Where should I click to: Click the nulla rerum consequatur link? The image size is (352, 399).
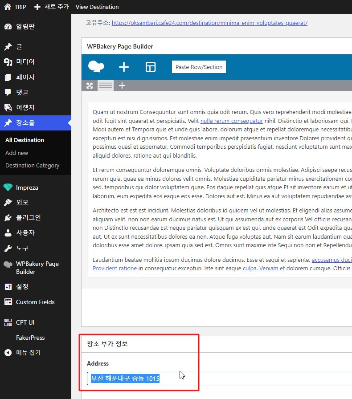pos(232,121)
